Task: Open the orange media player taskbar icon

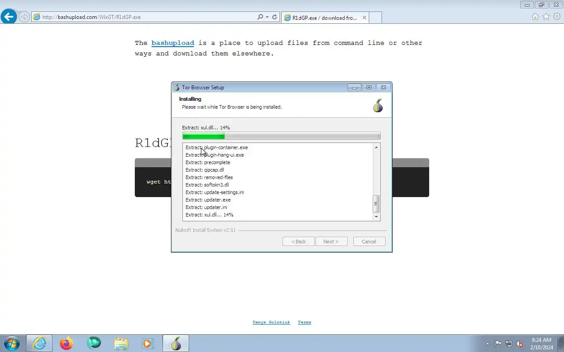Action: click(x=148, y=343)
